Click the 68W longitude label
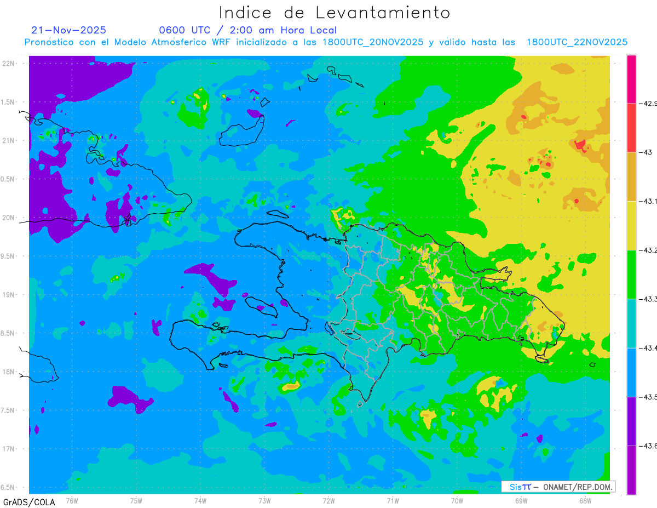 pyautogui.click(x=585, y=500)
